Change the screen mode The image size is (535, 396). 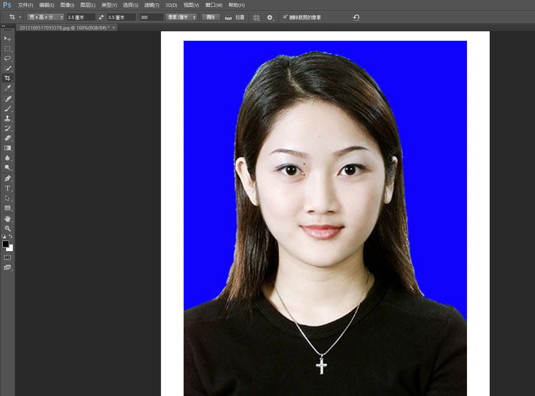pyautogui.click(x=8, y=267)
